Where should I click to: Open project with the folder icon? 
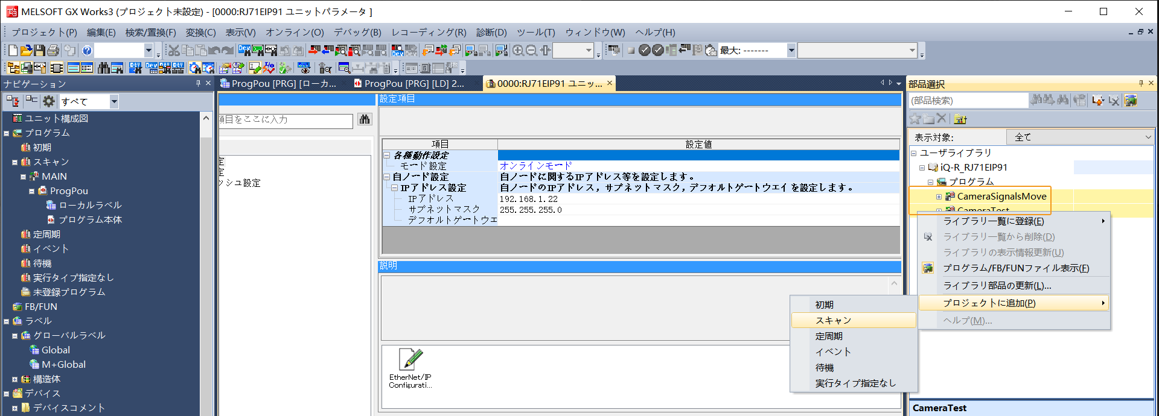tap(26, 51)
